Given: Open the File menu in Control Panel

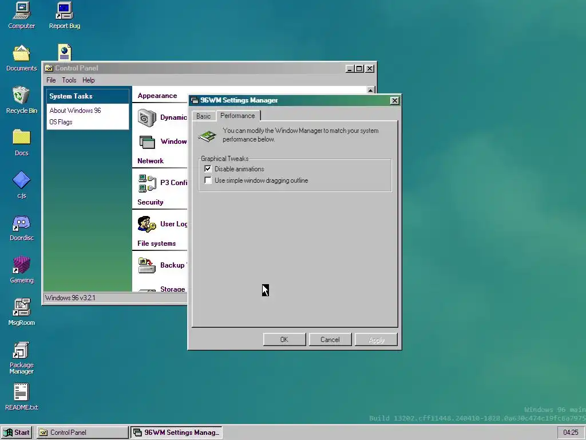Looking at the screenshot, I should coord(51,80).
